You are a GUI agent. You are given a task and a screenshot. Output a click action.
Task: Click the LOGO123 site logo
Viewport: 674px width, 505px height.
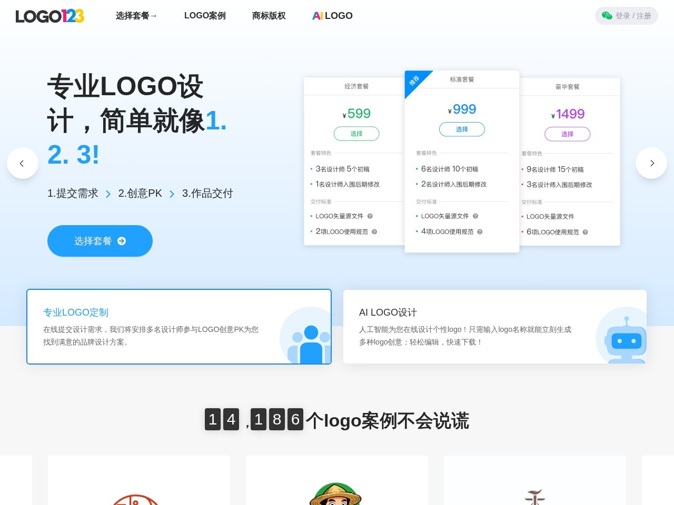point(50,16)
